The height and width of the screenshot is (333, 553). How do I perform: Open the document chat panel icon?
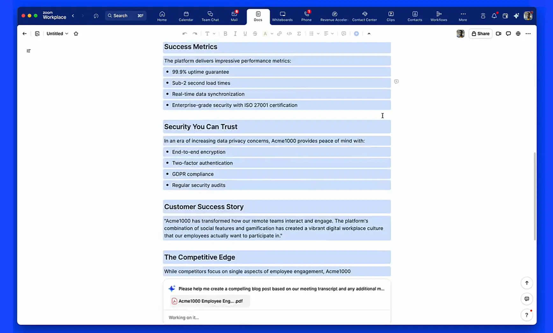coord(508,33)
